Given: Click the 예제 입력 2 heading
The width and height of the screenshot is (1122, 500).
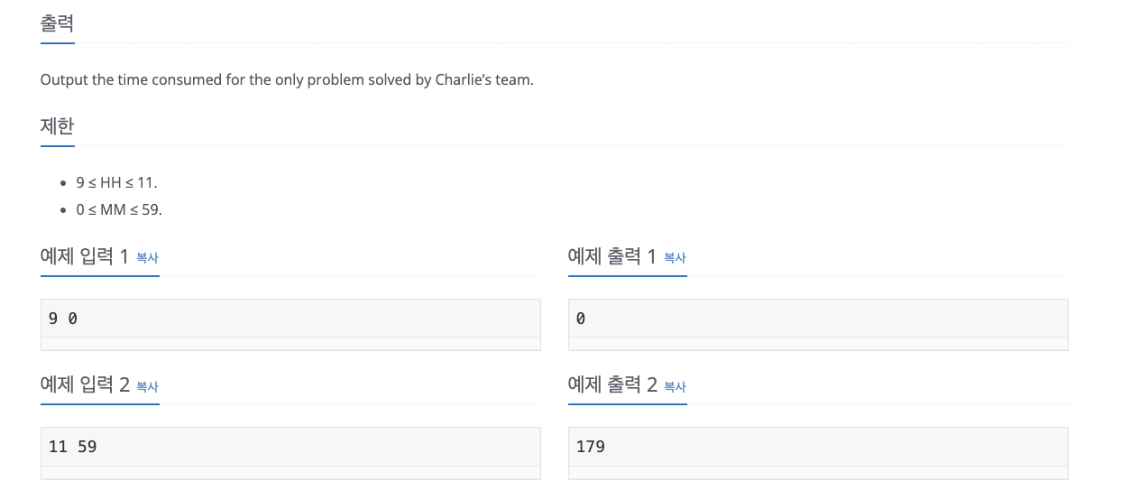Looking at the screenshot, I should click(x=85, y=385).
